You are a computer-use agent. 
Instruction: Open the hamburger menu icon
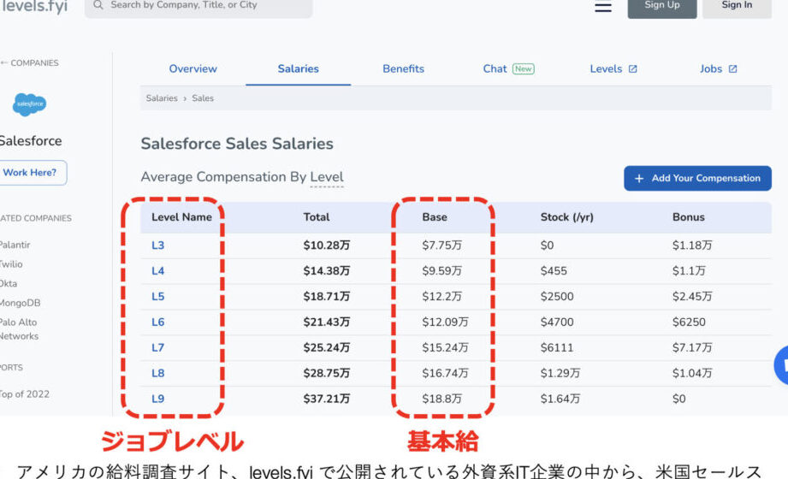coord(603,6)
